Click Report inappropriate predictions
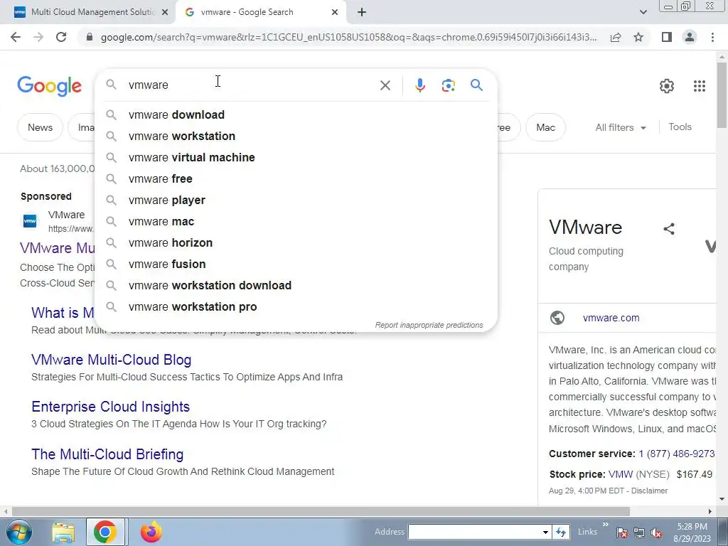The width and height of the screenshot is (728, 546). coord(429,325)
